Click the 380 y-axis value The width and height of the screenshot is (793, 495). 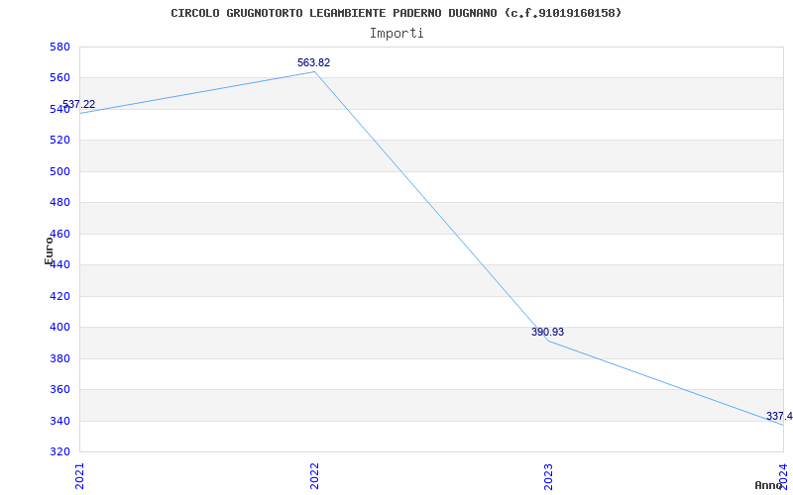click(59, 358)
